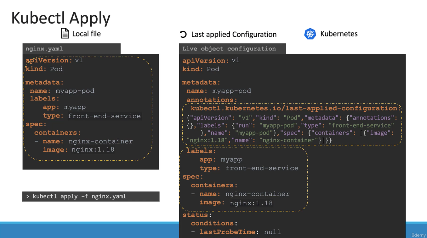This screenshot has width=427, height=238.
Task: Click the Kubectl Apply slide title
Action: [x=61, y=18]
